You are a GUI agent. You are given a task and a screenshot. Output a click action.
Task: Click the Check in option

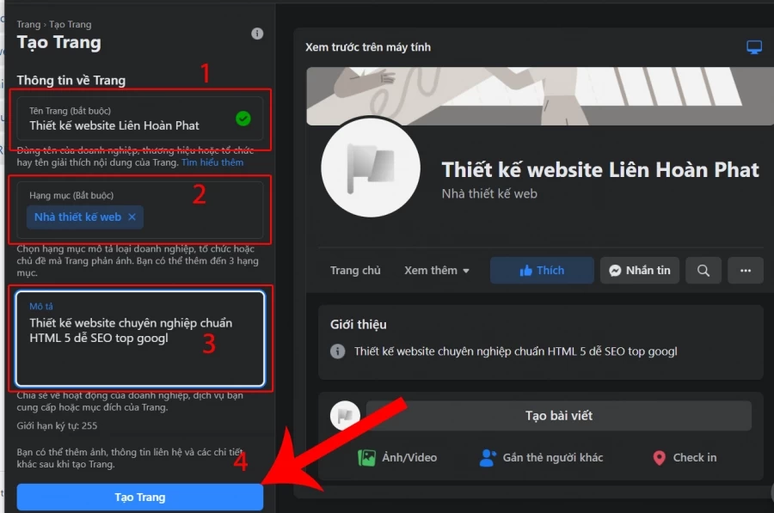click(x=685, y=458)
